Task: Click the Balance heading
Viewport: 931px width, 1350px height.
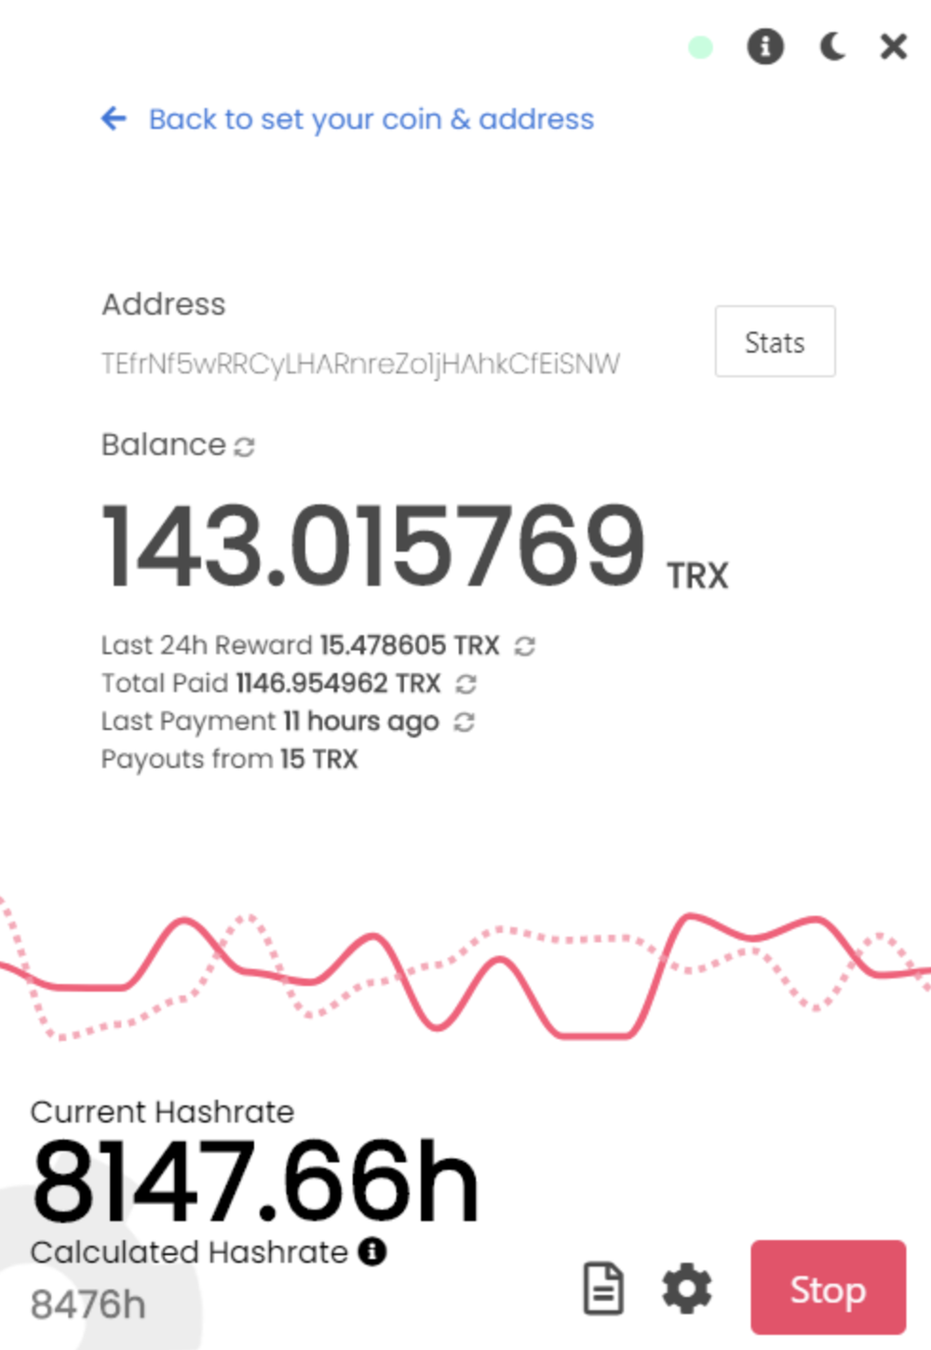Action: tap(164, 445)
